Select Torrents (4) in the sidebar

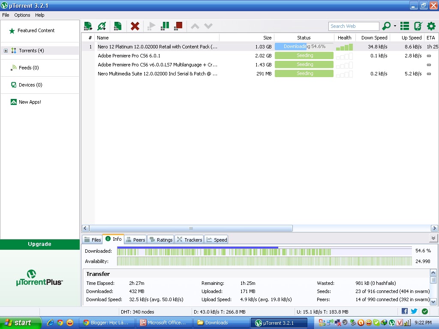pos(31,51)
